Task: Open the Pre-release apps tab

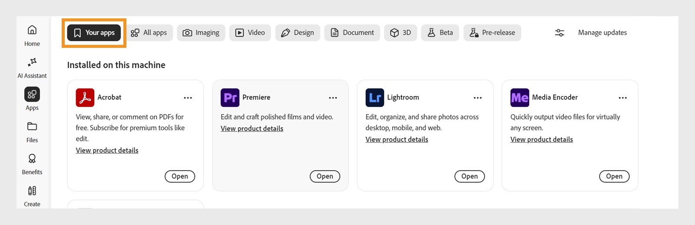Action: click(x=492, y=33)
